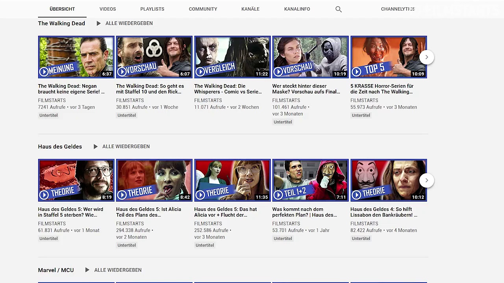Viewport: 504px width, 283px height.
Task: Click play icon beside Marvel / MCU title
Action: tap(87, 270)
